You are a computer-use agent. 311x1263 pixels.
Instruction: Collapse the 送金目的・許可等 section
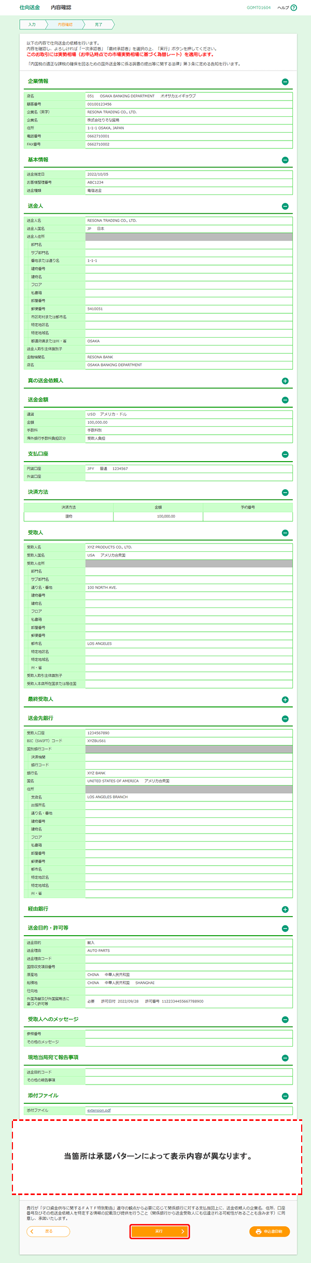[285, 928]
